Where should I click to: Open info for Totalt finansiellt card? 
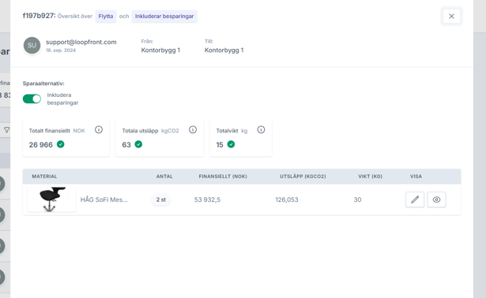[x=99, y=130]
